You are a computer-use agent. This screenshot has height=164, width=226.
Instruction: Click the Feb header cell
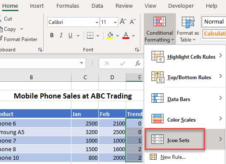coord(112,114)
